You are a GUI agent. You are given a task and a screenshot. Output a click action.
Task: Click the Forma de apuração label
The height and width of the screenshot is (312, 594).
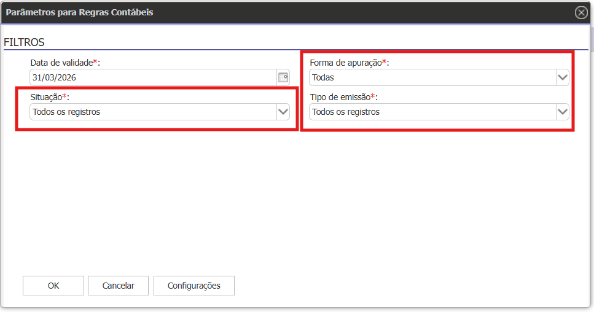click(x=346, y=63)
